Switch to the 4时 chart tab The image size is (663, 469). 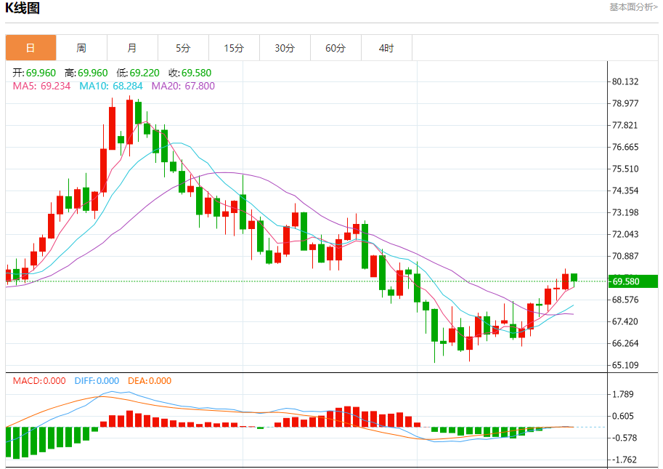386,48
